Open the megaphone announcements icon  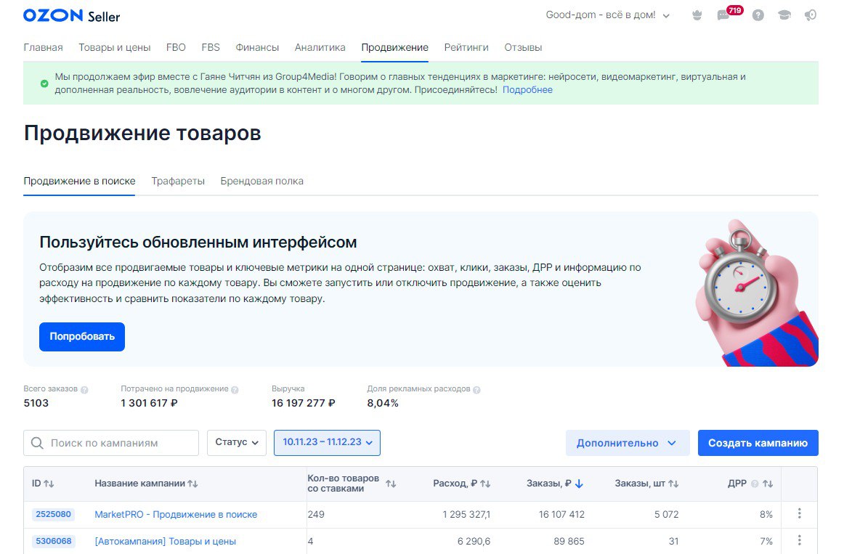pos(811,15)
